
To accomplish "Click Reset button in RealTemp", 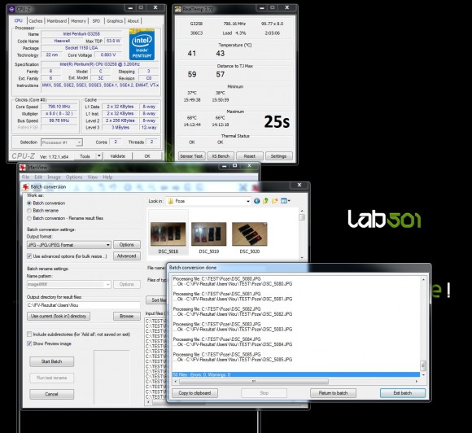I will 250,156.
